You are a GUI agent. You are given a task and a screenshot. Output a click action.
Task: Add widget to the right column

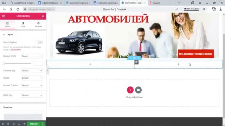(x=178, y=64)
